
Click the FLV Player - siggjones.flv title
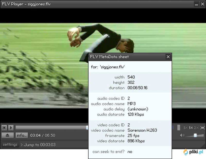[x=26, y=4]
